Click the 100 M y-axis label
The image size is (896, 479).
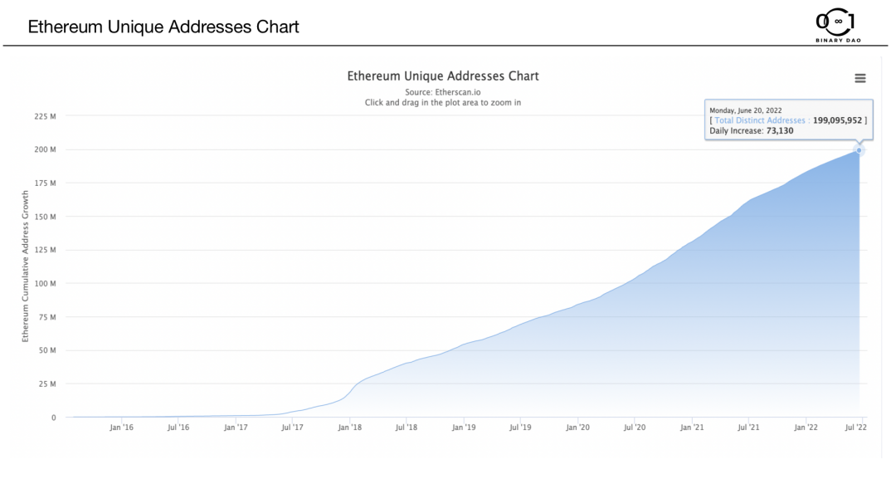45,284
